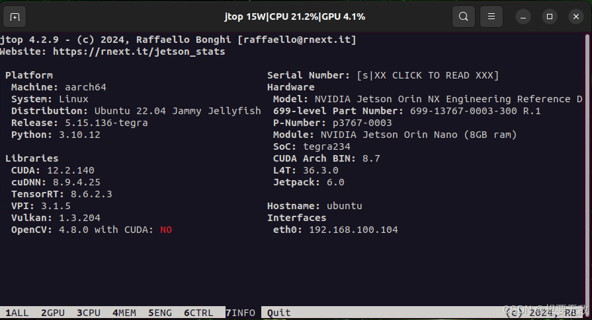Click the SoC value tegra234
Viewport: 592px width, 320px height.
click(x=327, y=147)
